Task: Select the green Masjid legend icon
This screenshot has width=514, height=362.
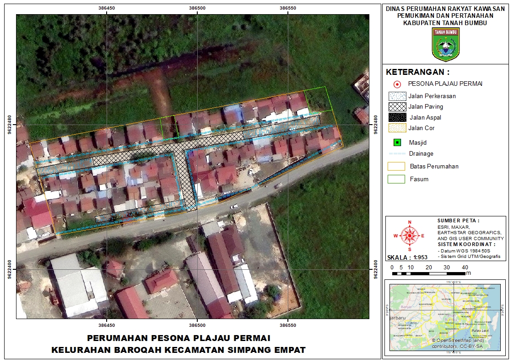Action: click(397, 142)
